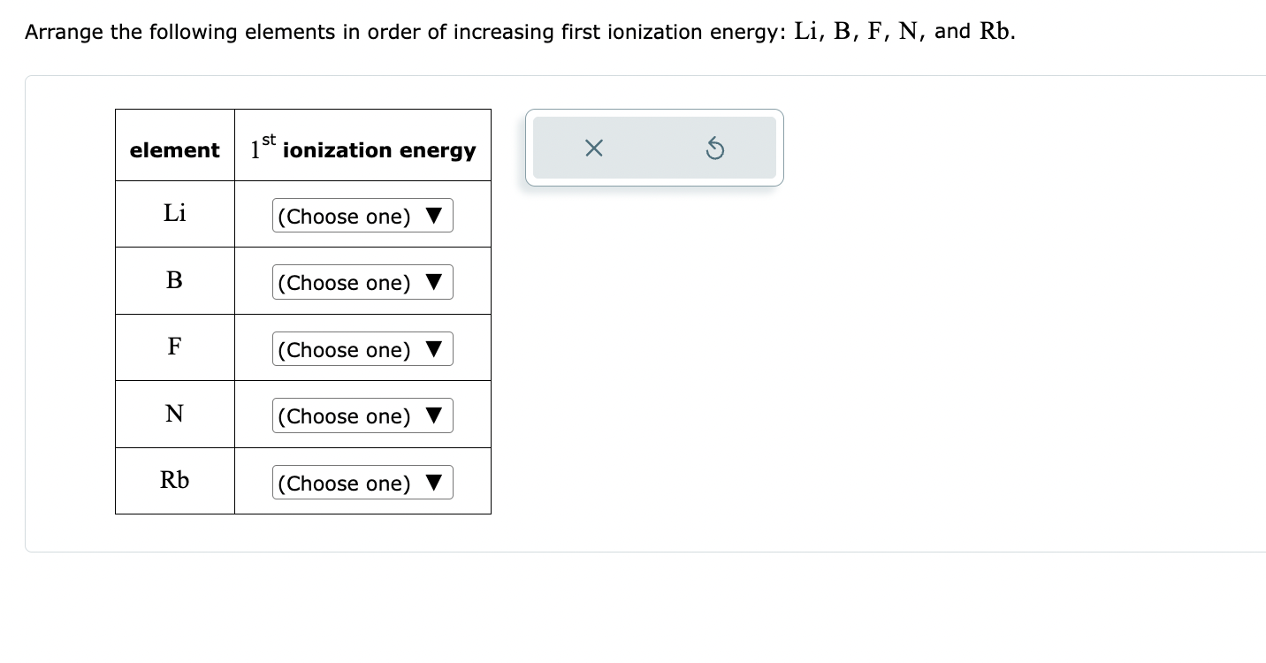Select the dropdown triangle for Rb
The image size is (1266, 663).
click(x=432, y=483)
